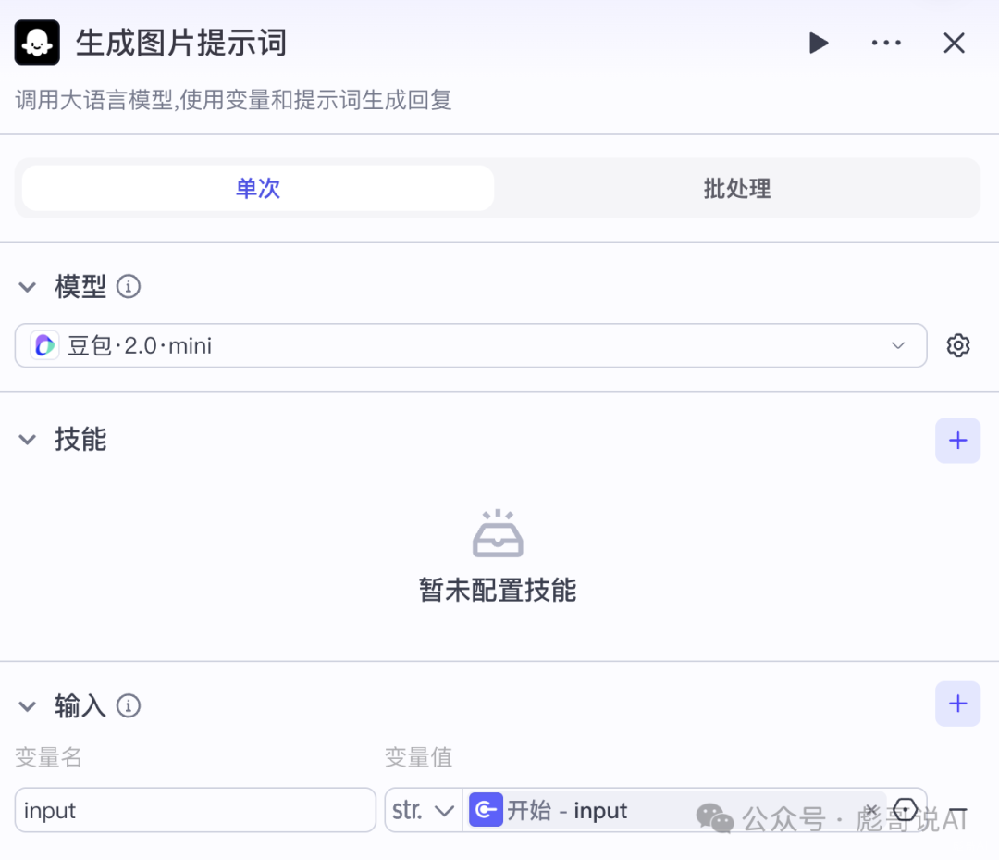Collapse the 技能 section
Screen dimensions: 999x860
coord(28,440)
